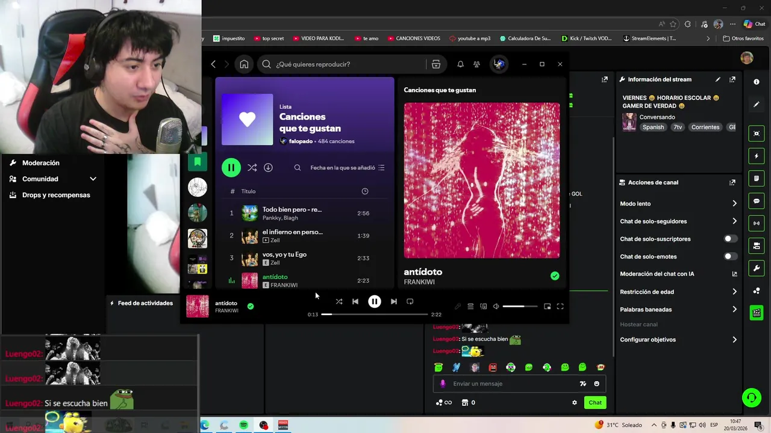Edit stream info pencil icon
771x433 pixels.
(717, 79)
